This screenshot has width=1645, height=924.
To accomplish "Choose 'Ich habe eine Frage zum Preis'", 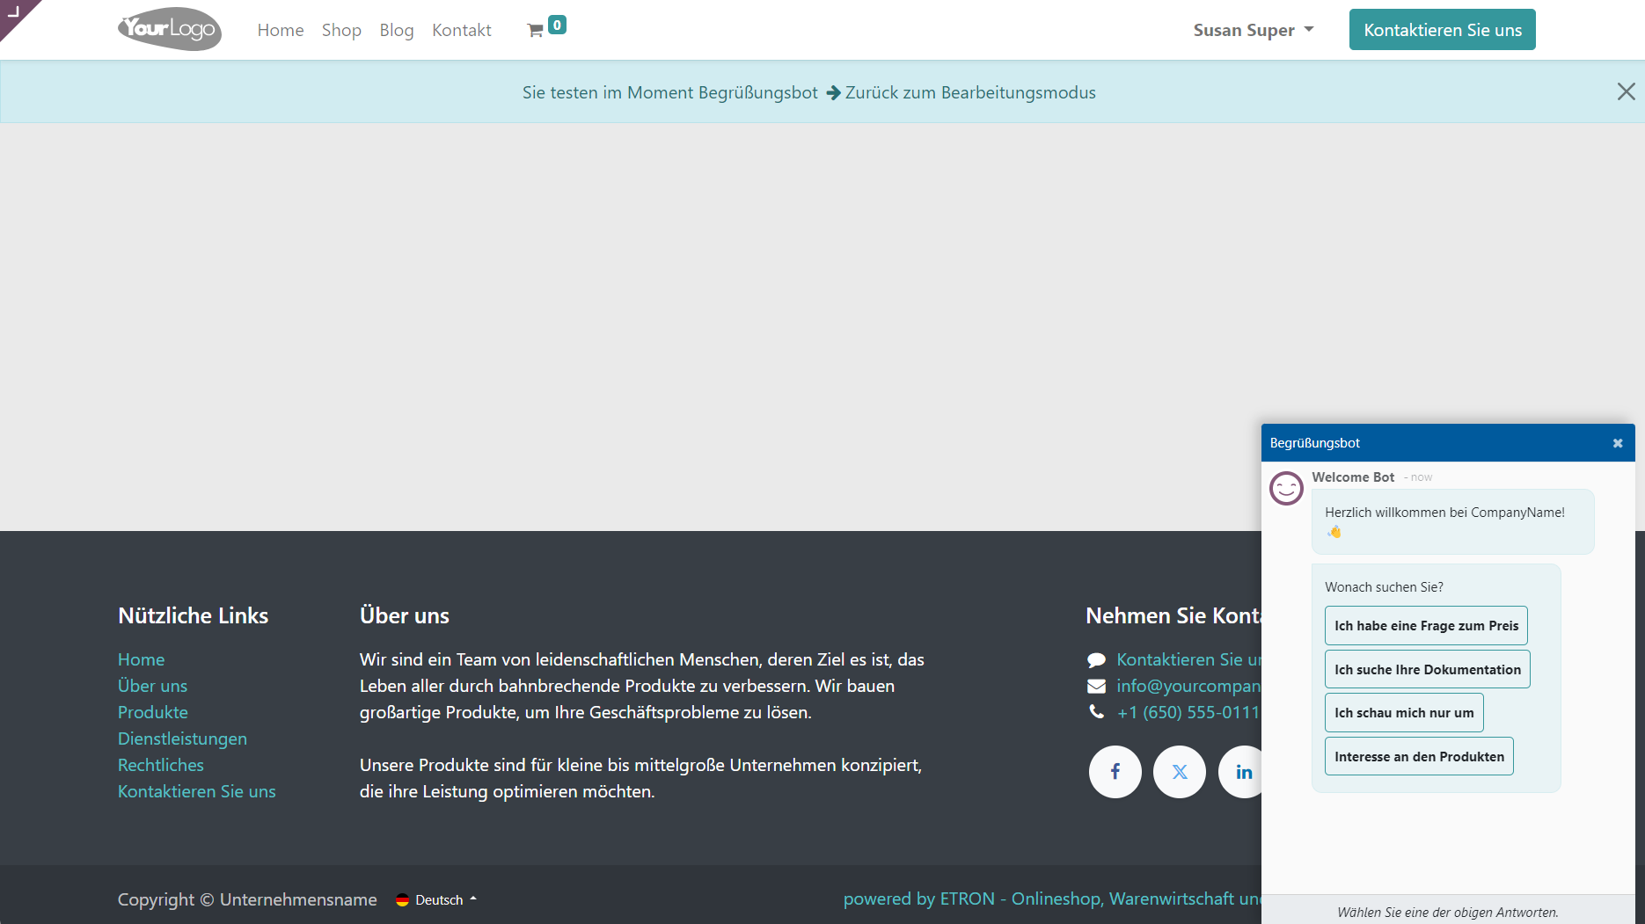I will pos(1426,626).
